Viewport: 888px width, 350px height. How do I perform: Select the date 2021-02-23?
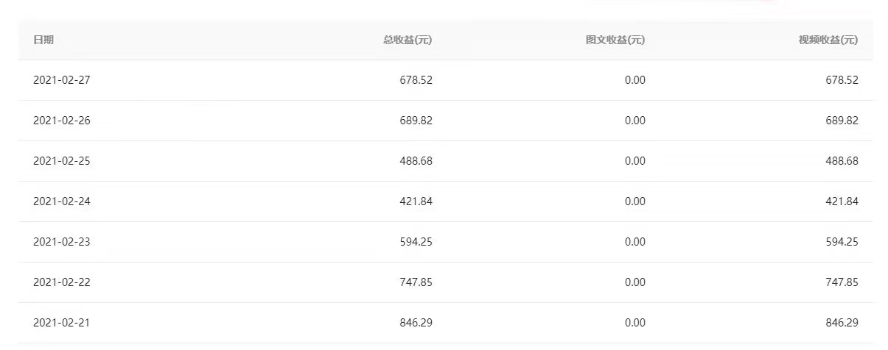point(62,242)
